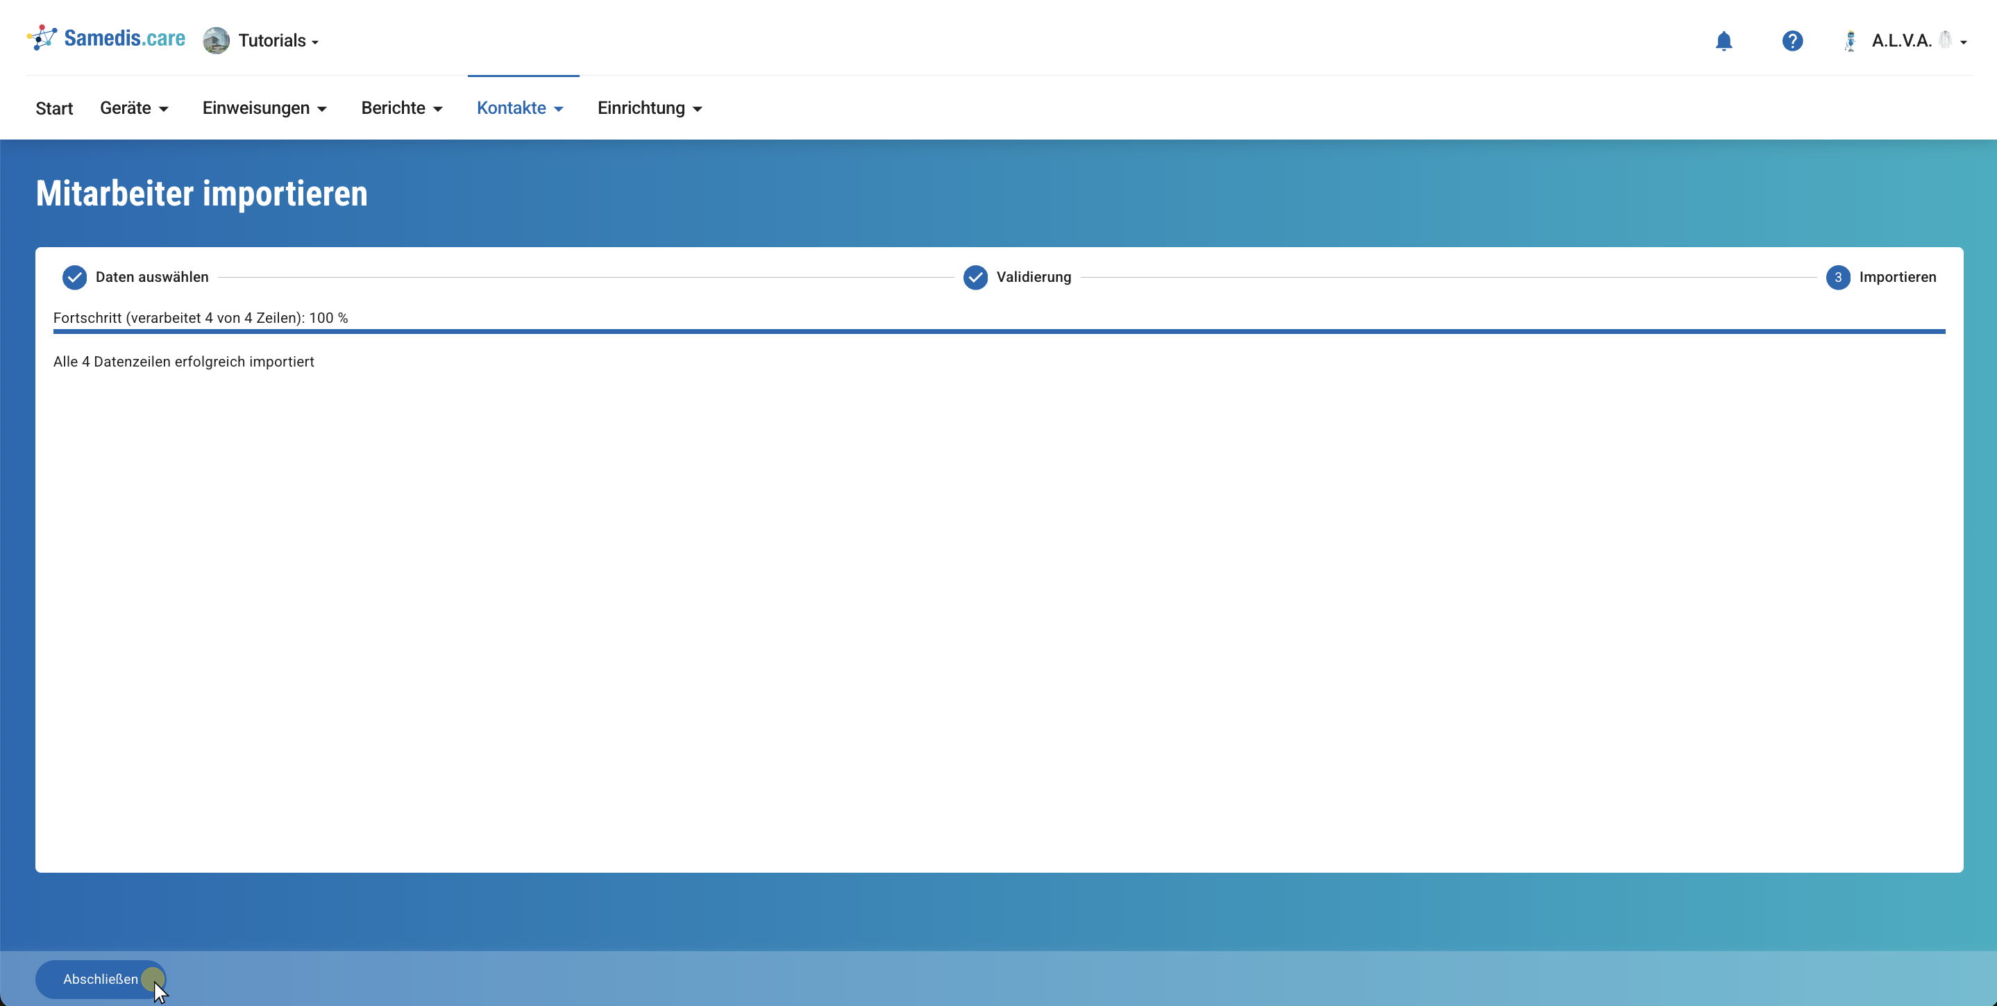Click the Validierung step checkmark icon
The height and width of the screenshot is (1006, 1997).
[975, 277]
